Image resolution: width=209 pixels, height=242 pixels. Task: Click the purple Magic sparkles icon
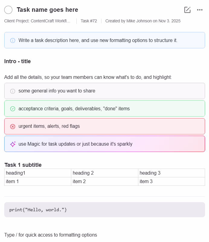(13, 144)
